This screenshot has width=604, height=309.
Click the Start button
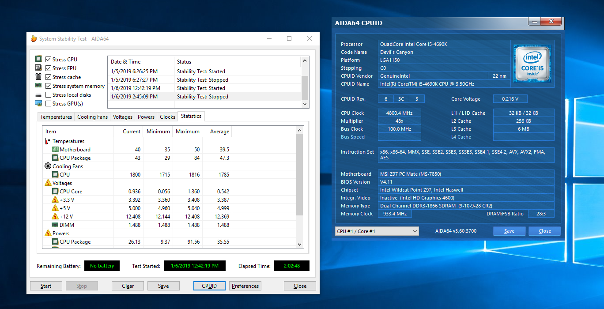pyautogui.click(x=46, y=286)
